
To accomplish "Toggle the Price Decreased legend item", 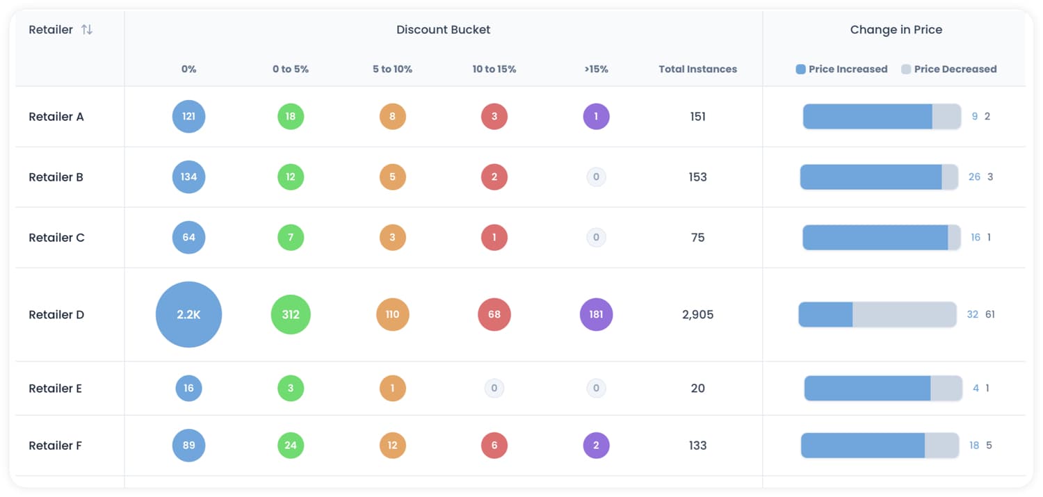I will [x=950, y=69].
